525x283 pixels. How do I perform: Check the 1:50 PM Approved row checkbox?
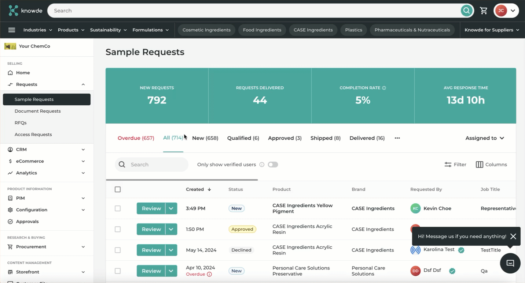pos(118,229)
